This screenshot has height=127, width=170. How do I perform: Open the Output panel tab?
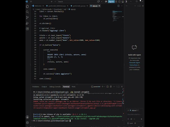(x=44, y=87)
